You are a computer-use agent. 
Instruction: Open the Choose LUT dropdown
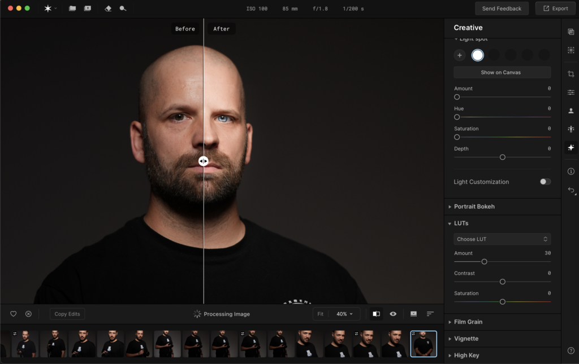pyautogui.click(x=502, y=239)
